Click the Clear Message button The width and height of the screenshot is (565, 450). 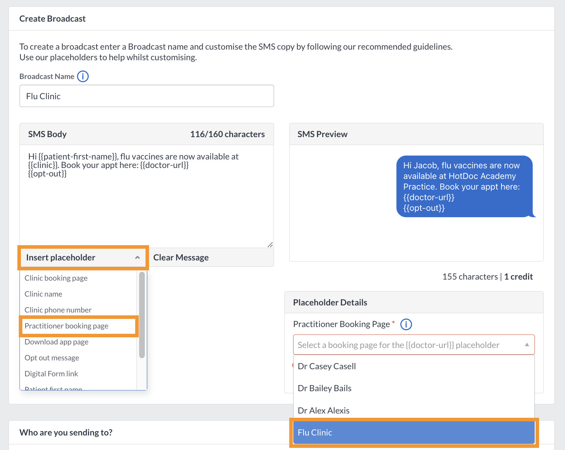181,258
